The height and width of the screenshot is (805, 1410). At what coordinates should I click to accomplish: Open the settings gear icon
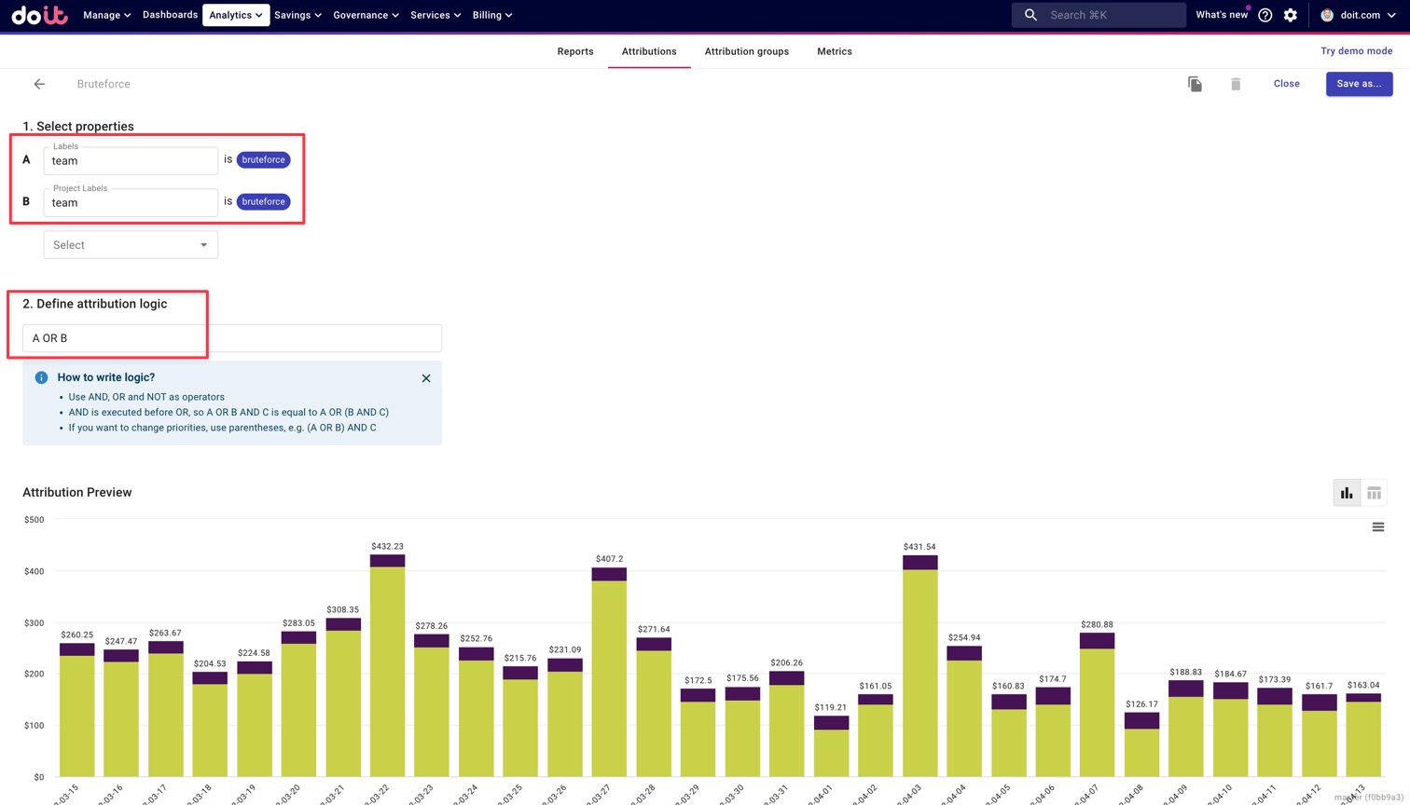[1291, 15]
